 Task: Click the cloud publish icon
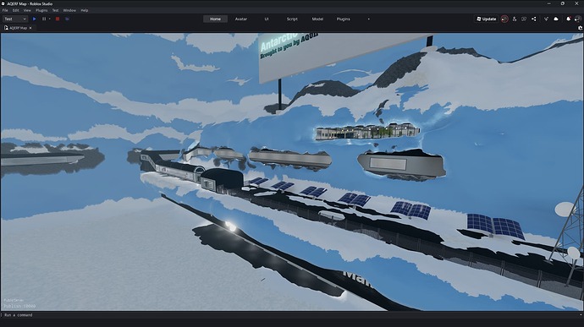click(556, 19)
